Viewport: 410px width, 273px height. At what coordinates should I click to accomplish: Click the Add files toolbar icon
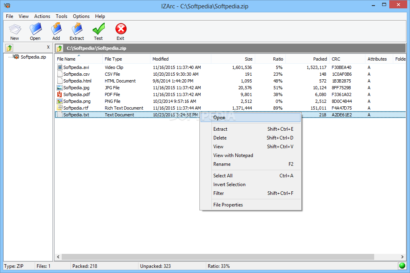coord(56,29)
